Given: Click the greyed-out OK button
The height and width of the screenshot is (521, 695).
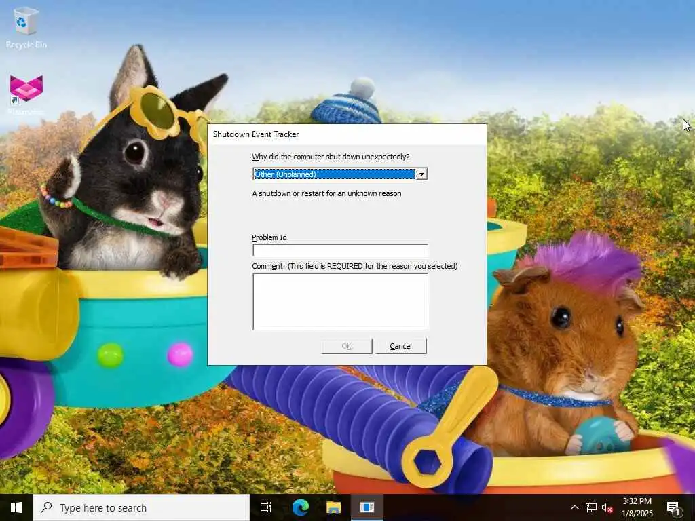Looking at the screenshot, I should pos(347,346).
